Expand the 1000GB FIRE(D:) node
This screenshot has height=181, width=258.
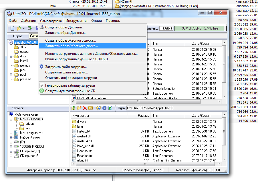point(11,147)
